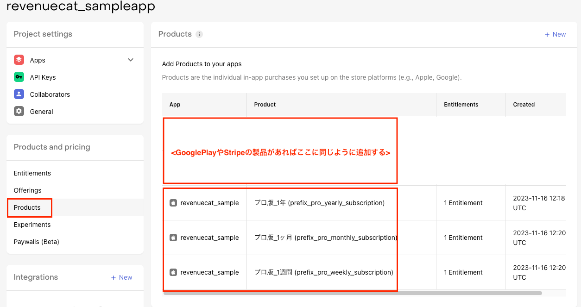Click the 2023-11-16 12:18 UTC created date
Image resolution: width=581 pixels, height=307 pixels.
(x=539, y=203)
